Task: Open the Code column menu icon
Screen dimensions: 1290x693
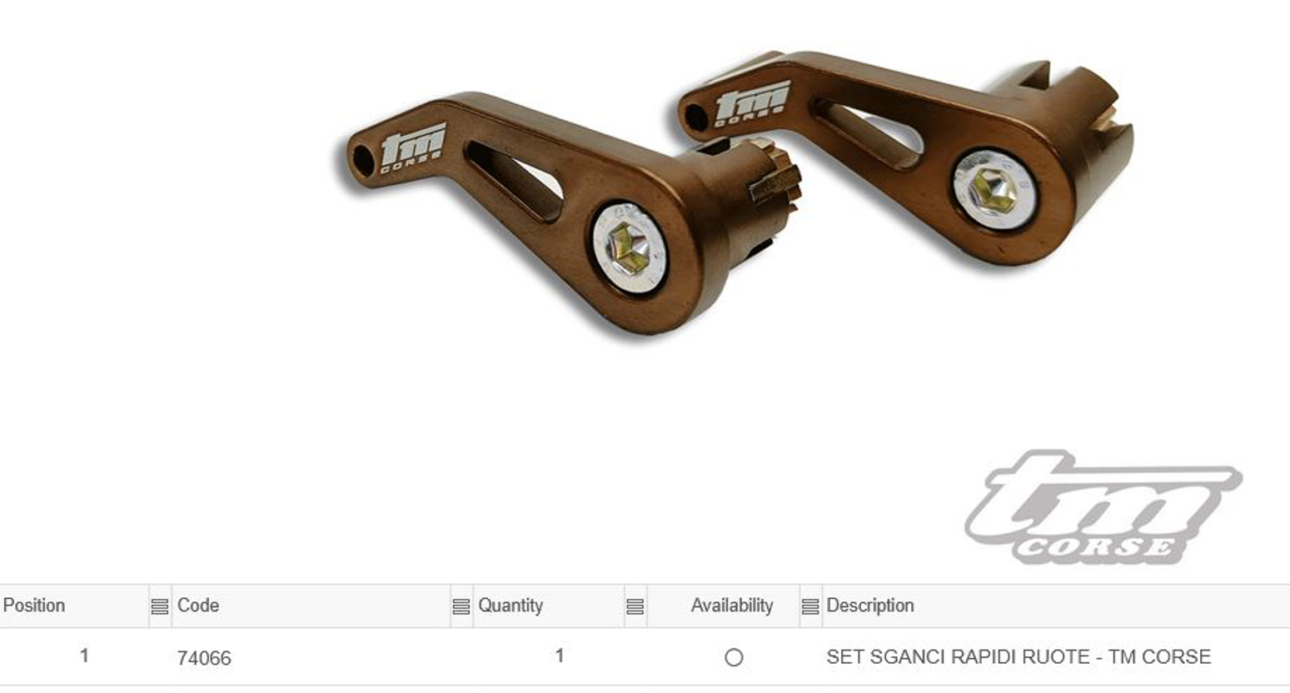Action: (461, 606)
